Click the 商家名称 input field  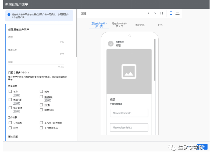(x=36, y=50)
